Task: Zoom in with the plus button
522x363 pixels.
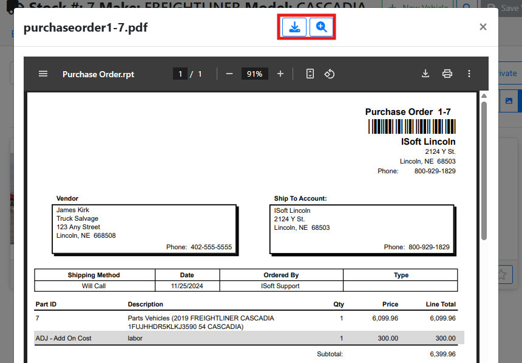Action: point(280,74)
